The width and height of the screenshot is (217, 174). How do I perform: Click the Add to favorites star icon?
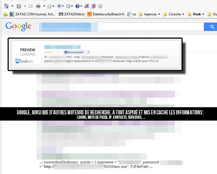point(5,14)
